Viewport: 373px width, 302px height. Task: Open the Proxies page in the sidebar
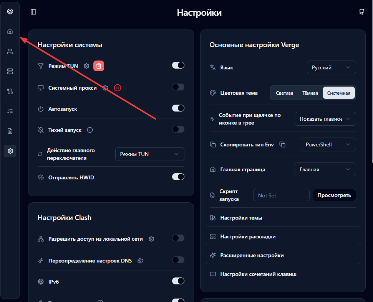[x=10, y=51]
